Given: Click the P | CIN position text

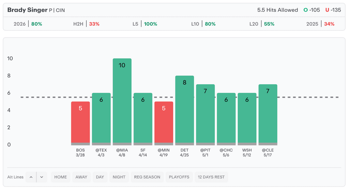Looking at the screenshot, I should pos(57,10).
